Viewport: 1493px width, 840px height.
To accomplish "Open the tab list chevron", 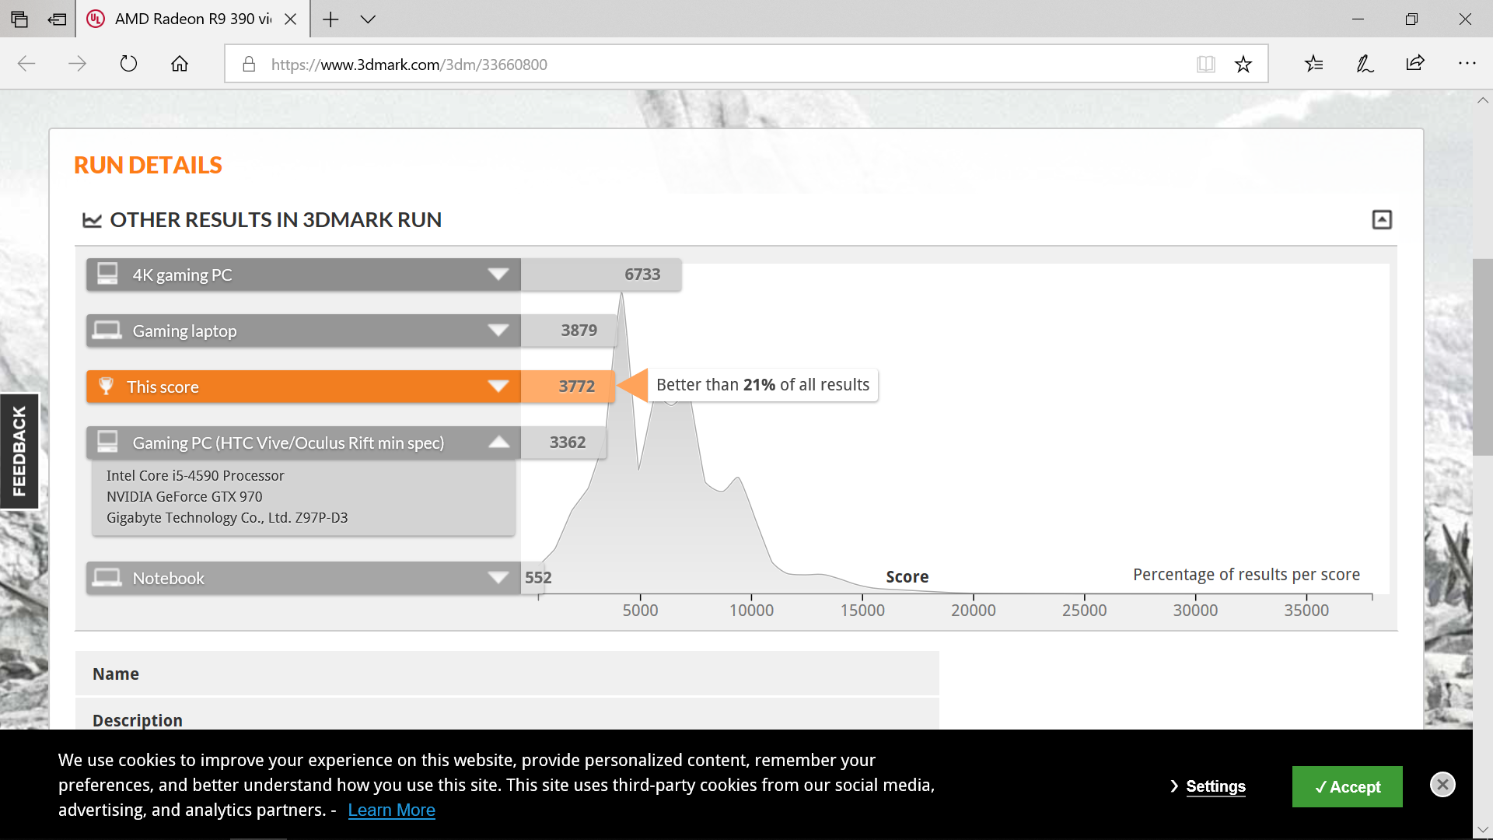I will point(368,19).
